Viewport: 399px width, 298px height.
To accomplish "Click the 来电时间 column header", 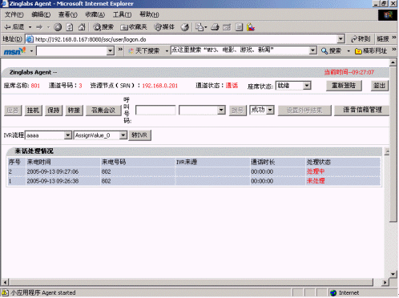I will tap(38, 162).
